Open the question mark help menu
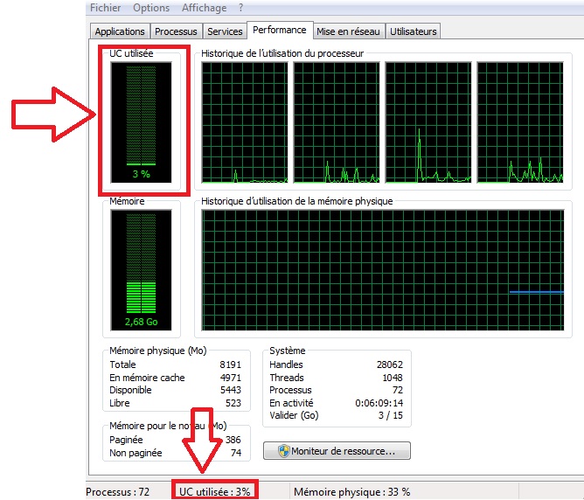The image size is (584, 500). [x=241, y=8]
